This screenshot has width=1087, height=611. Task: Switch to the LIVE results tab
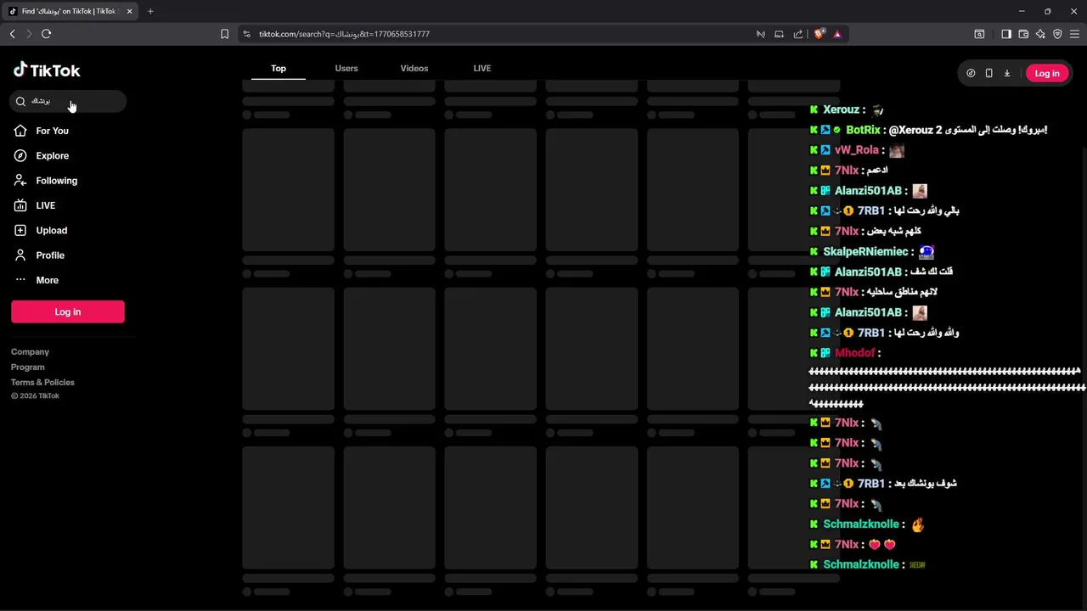coord(482,68)
